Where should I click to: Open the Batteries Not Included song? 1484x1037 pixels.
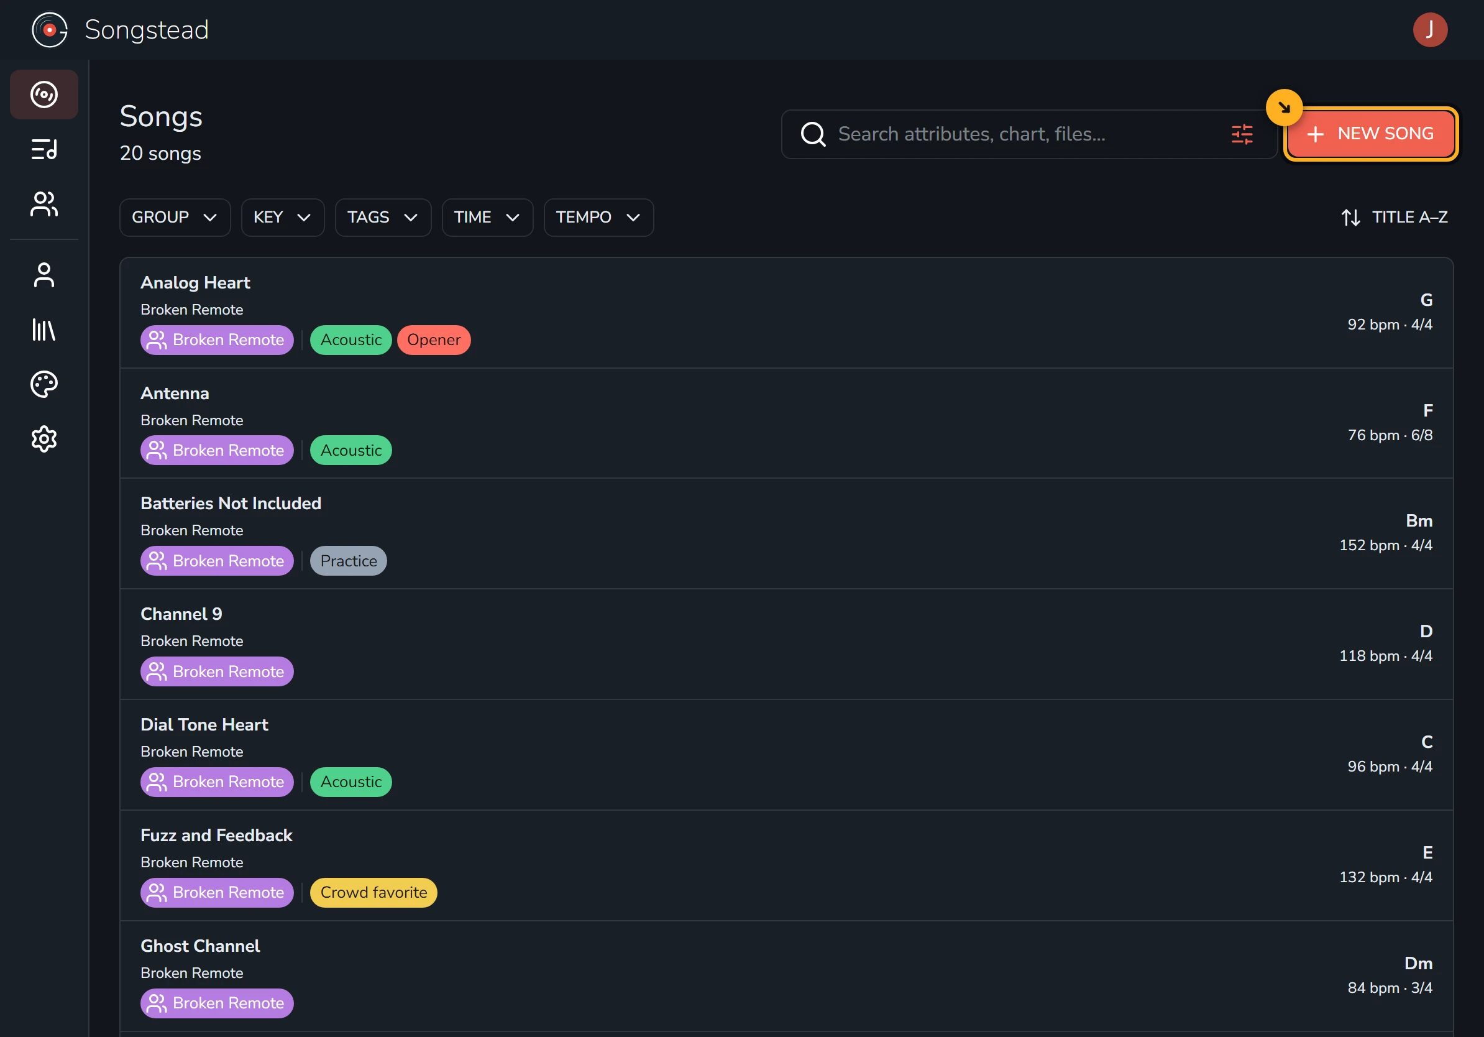(786, 534)
